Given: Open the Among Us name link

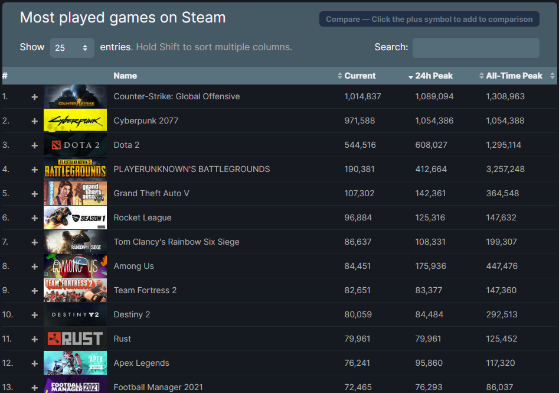Looking at the screenshot, I should pos(133,267).
